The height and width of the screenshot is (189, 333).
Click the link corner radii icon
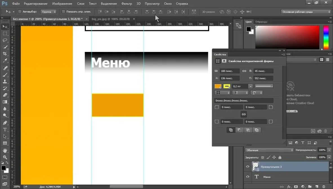pos(243,114)
